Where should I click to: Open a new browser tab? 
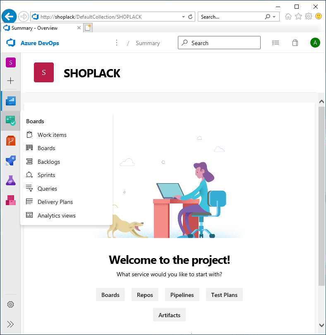88,28
